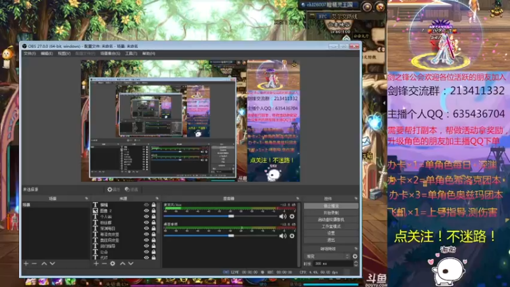Unlock the 粉丝群 source with its lock icon
510x287 pixels.
154,223
